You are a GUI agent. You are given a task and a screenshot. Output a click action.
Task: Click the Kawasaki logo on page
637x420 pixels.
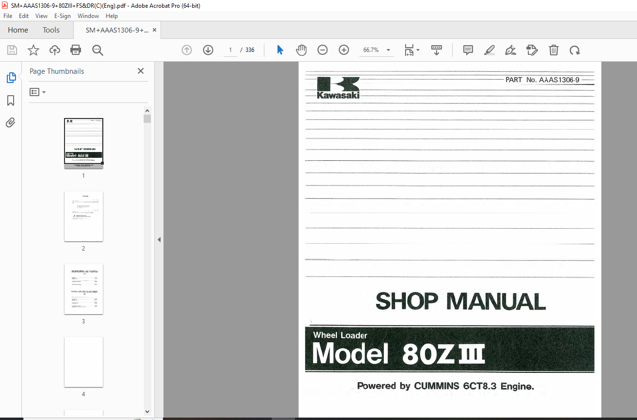click(338, 88)
